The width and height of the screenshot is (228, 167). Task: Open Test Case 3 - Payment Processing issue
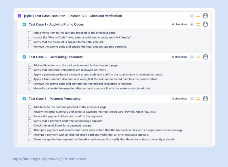pos(54,99)
